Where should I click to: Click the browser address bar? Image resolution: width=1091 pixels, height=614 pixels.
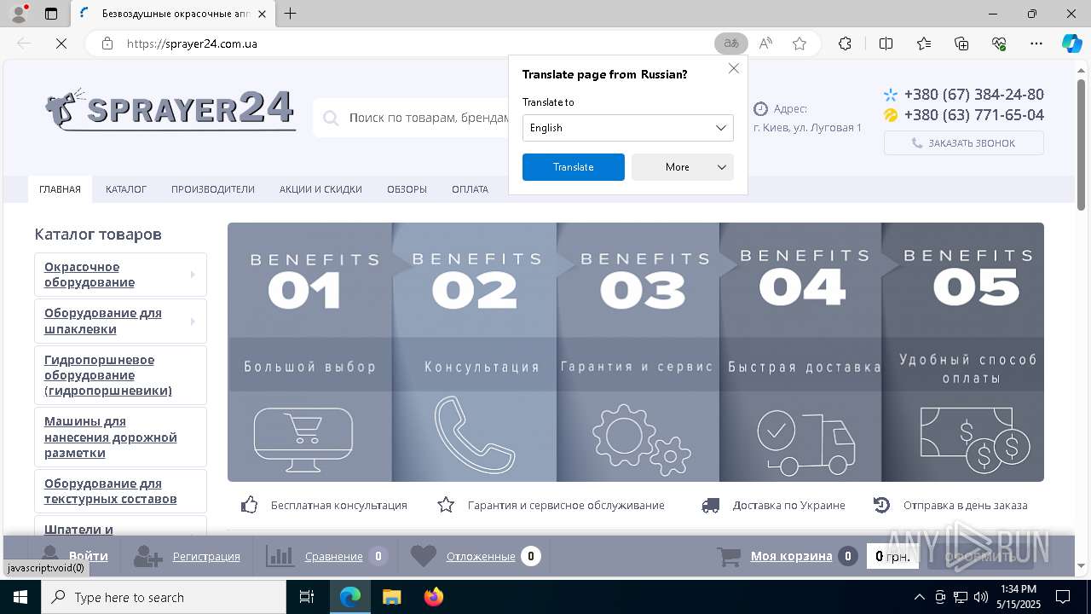point(418,43)
